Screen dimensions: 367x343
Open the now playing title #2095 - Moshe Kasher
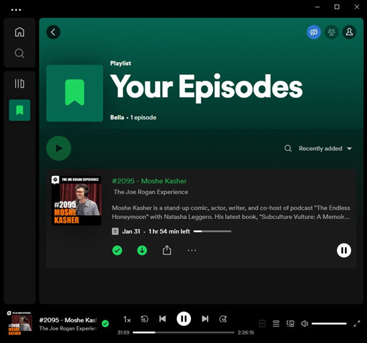tap(68, 320)
